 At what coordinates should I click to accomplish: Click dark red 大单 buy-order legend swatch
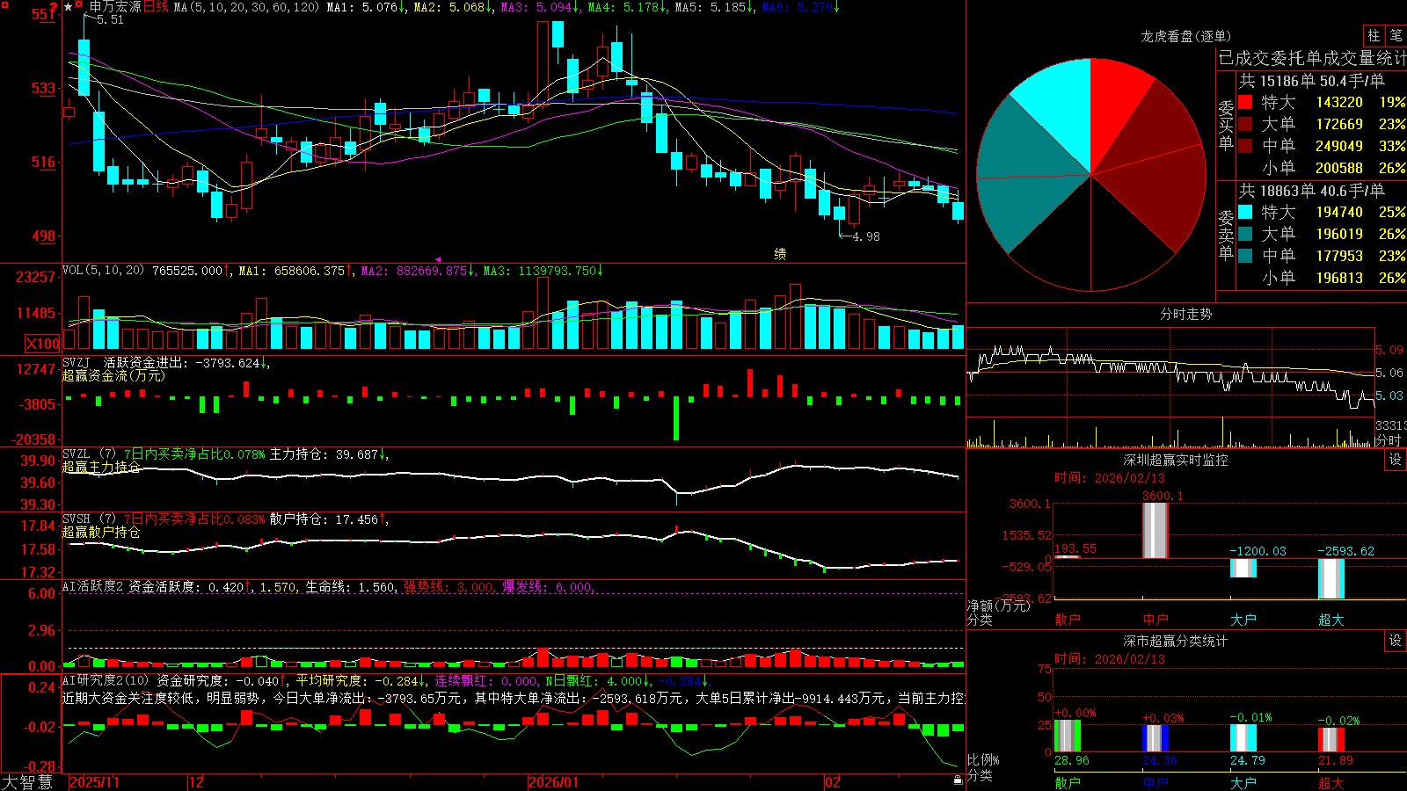[1245, 124]
